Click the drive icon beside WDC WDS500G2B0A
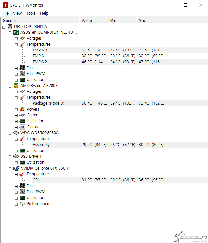Screen dimensions: 208x243 [x=16, y=133]
